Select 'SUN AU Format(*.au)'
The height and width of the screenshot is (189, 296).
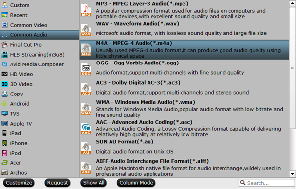pos(184,148)
